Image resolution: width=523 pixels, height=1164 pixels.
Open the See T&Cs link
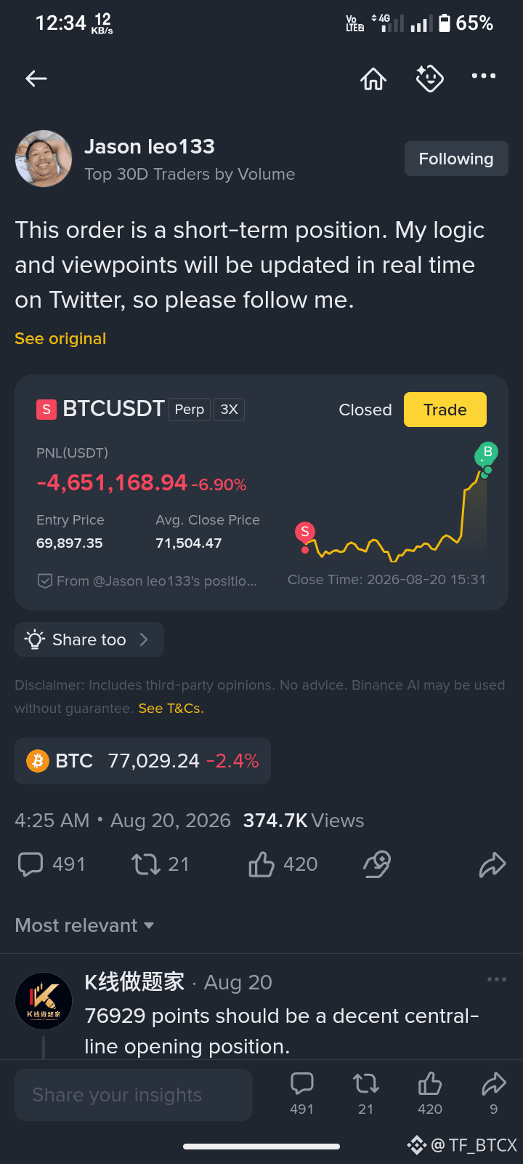pos(171,709)
